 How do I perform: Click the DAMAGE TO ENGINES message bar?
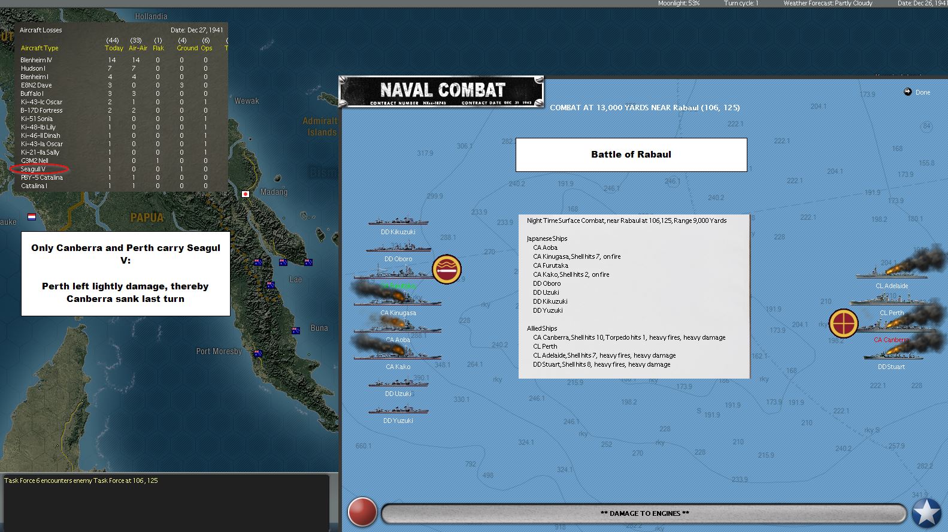pyautogui.click(x=644, y=513)
